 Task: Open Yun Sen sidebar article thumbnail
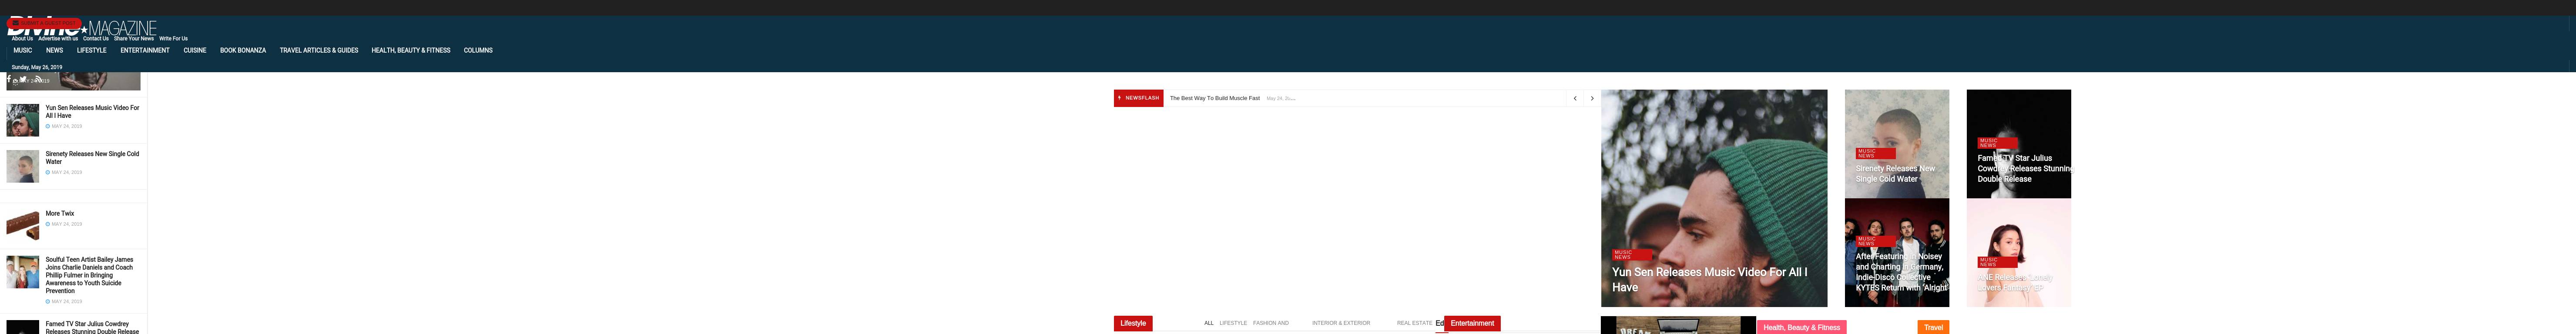[23, 120]
